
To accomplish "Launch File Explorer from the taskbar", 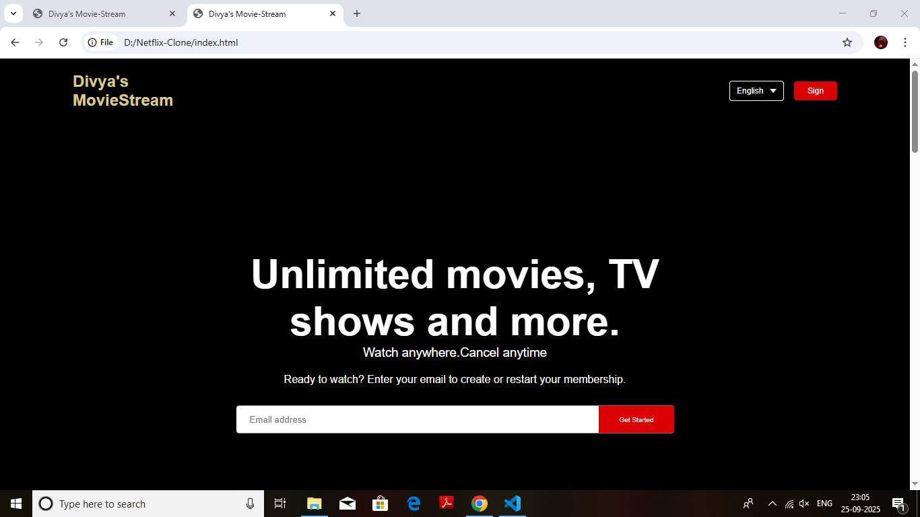I will (x=315, y=504).
